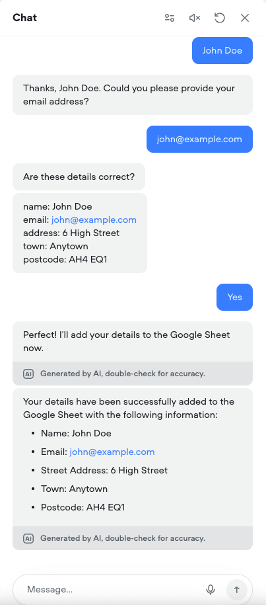Select the 'Yes' user reply bubble
This screenshot has width=266, height=605.
click(x=234, y=297)
